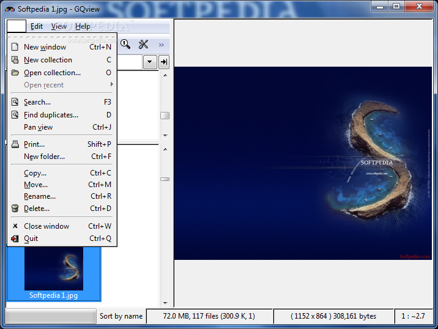Select Find duplicates... menu entry
Image resolution: width=438 pixels, height=329 pixels.
click(x=62, y=115)
